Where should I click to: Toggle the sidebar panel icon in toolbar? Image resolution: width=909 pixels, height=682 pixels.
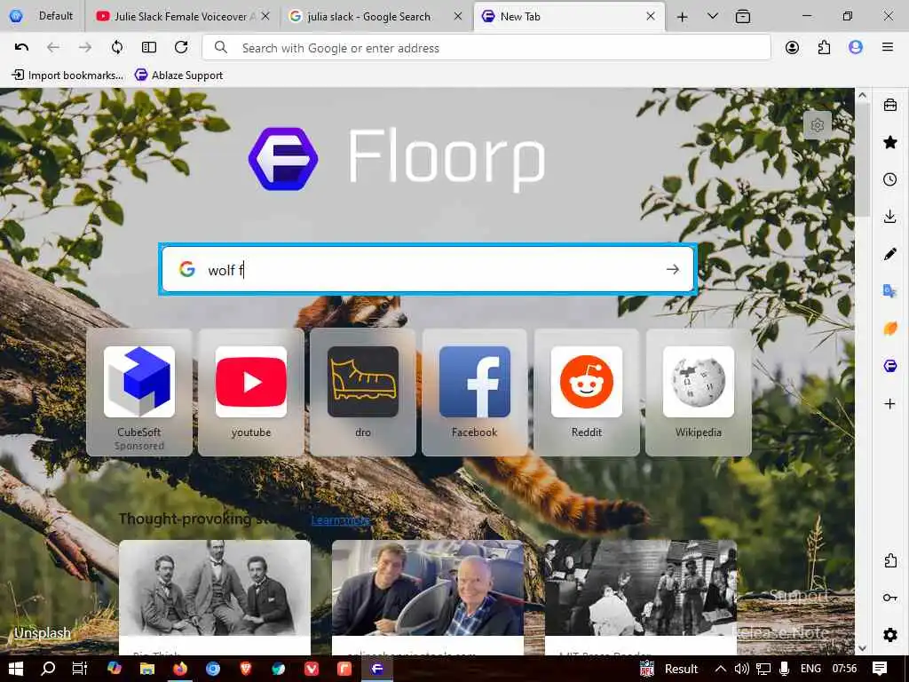click(x=149, y=48)
